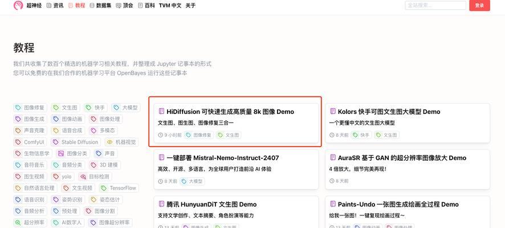This screenshot has height=228, width=505.
Task: Choose the 音频分类 tag
Action: click(x=68, y=165)
